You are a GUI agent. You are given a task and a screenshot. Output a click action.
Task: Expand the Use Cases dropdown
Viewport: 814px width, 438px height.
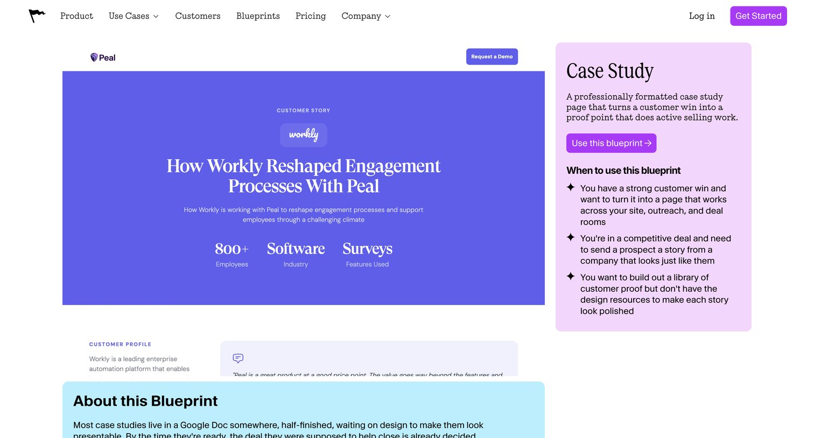tap(134, 16)
